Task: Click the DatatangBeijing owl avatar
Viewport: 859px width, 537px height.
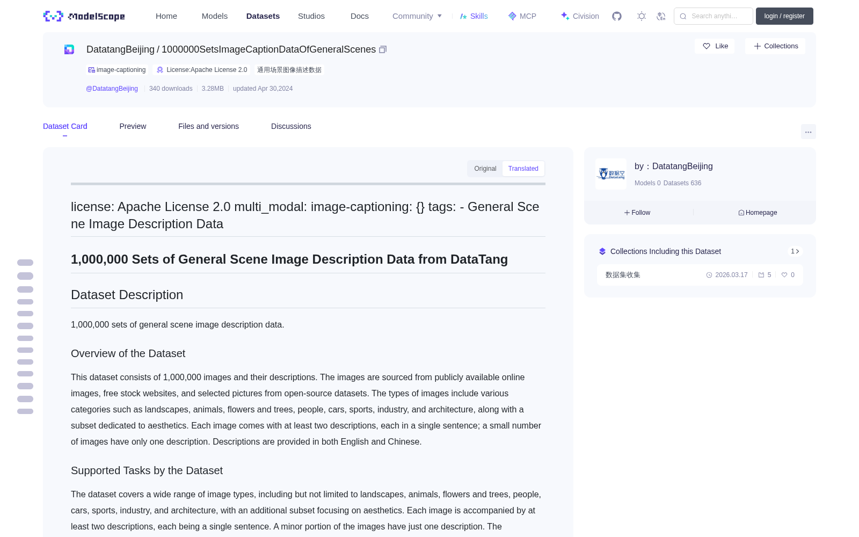Action: click(x=611, y=174)
